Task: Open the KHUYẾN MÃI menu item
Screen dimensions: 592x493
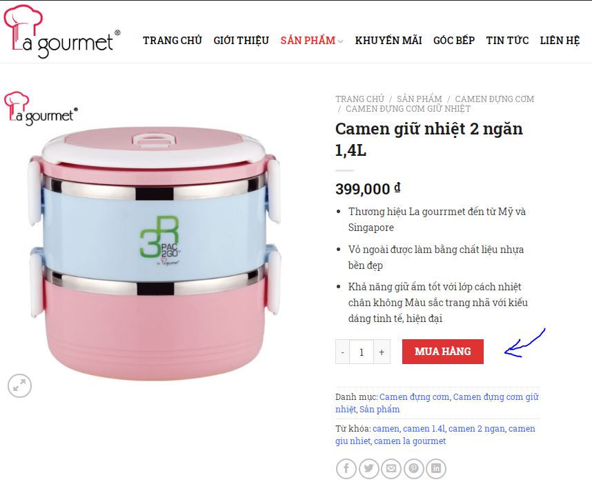Action: [388, 41]
